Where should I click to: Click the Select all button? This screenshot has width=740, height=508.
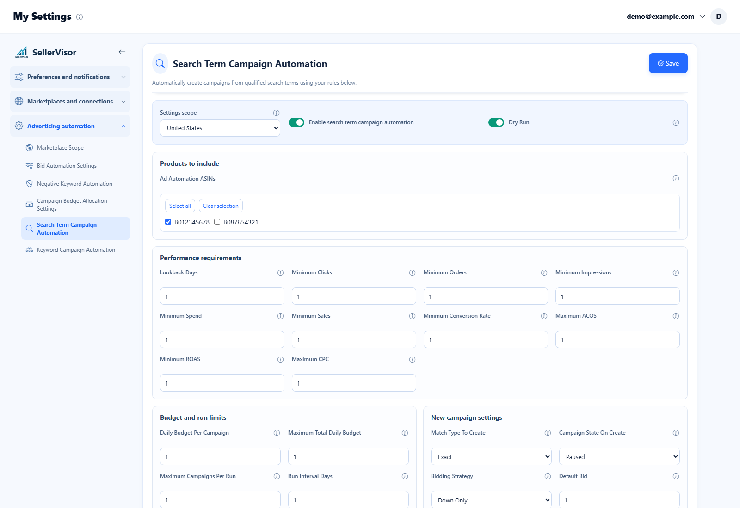[180, 206]
